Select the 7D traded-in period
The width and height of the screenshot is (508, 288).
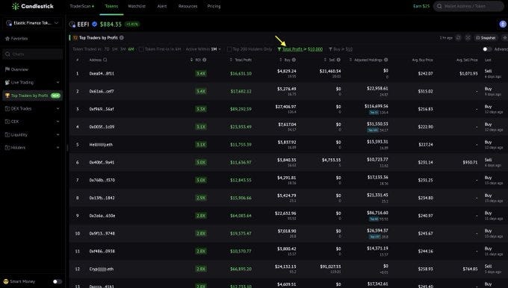pyautogui.click(x=107, y=49)
